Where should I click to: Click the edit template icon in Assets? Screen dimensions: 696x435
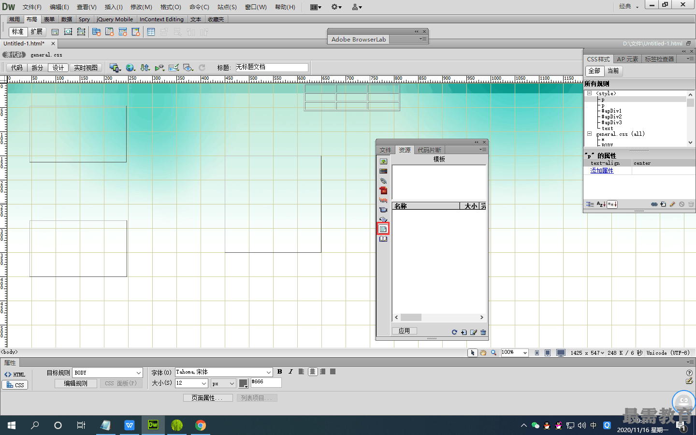click(x=474, y=332)
